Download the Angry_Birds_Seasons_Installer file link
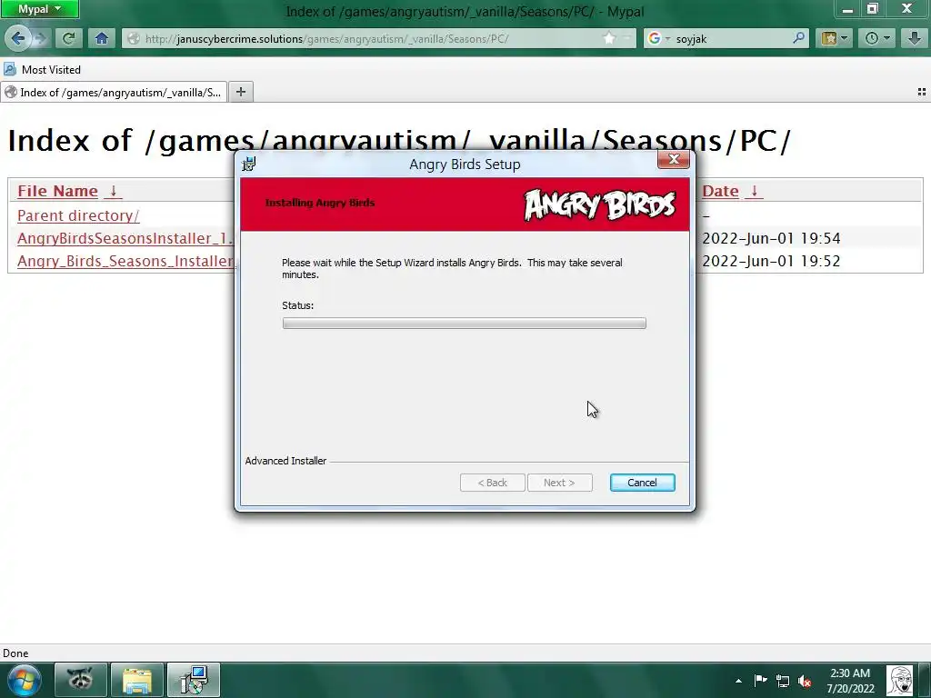The width and height of the screenshot is (931, 698). point(125,261)
